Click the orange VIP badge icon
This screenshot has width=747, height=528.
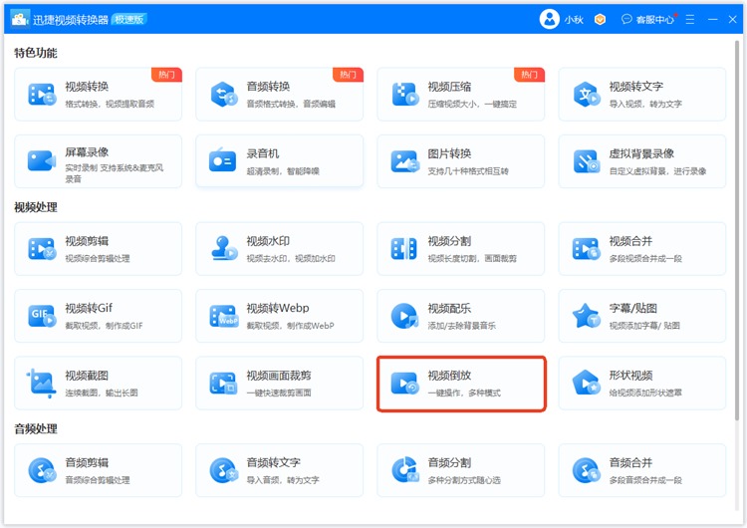[x=601, y=20]
